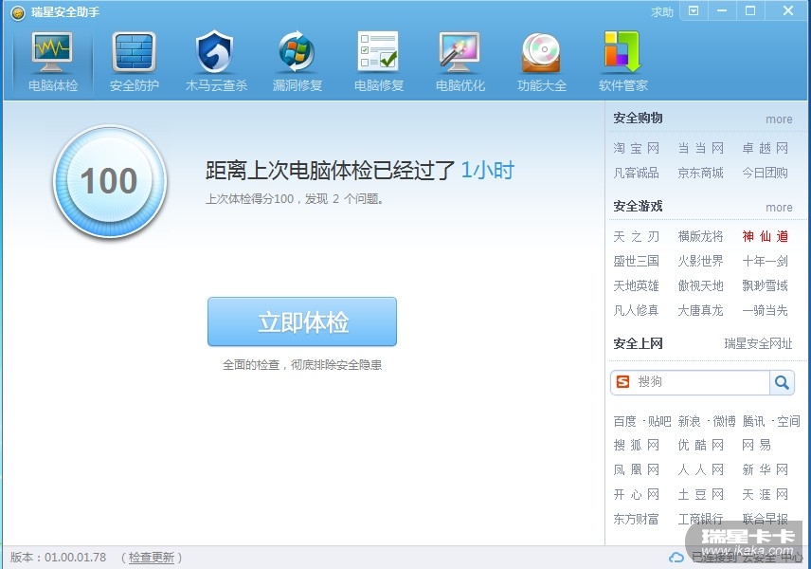Viewport: 811px width, 569px height.
Task: Open the 电脑体检 computer checkup tab
Action: (x=53, y=63)
